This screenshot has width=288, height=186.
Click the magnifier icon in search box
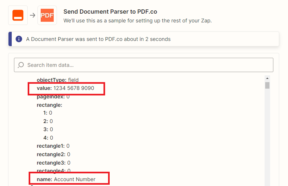(21, 65)
